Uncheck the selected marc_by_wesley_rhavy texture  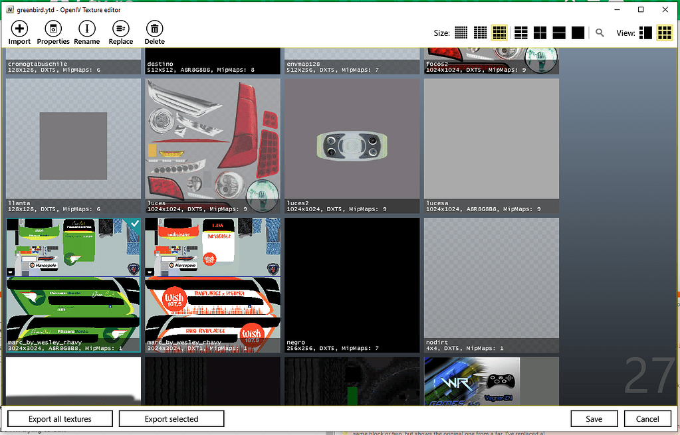point(134,224)
